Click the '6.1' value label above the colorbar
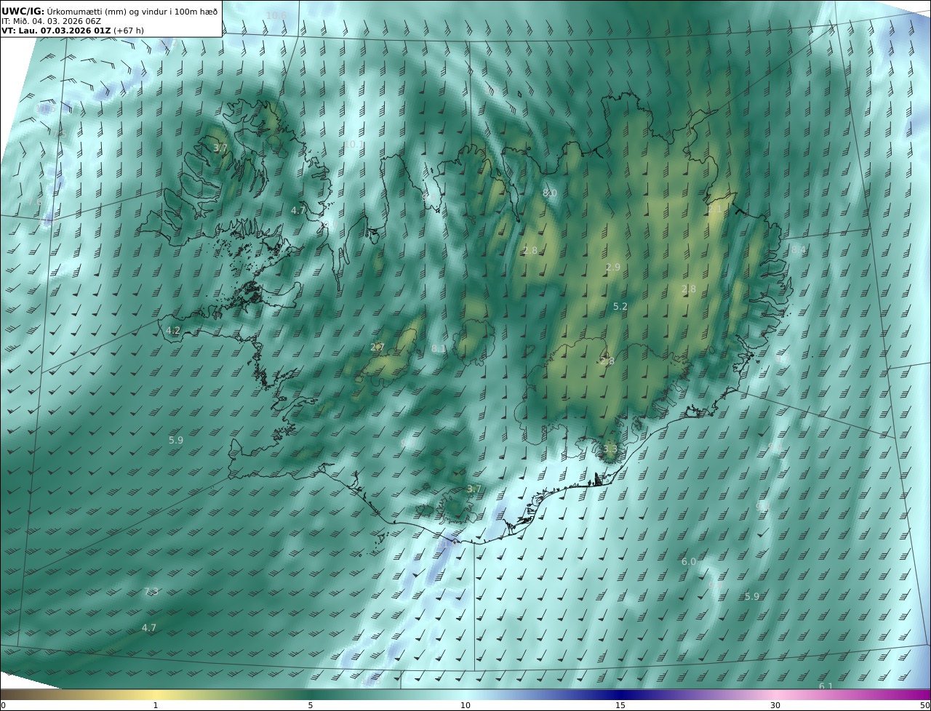 coord(826,686)
